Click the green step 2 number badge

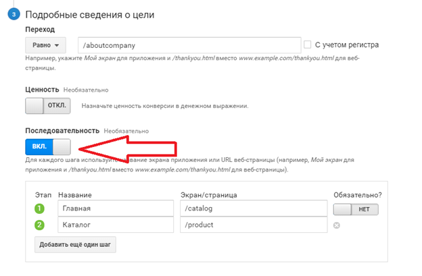39,225
